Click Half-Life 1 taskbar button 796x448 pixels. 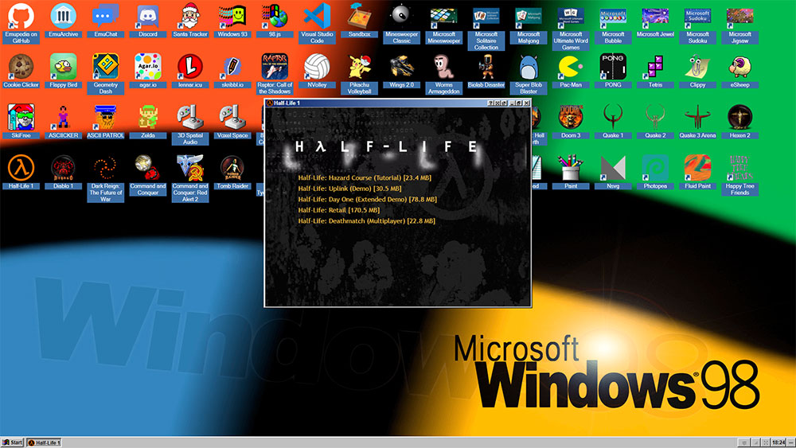pyautogui.click(x=45, y=442)
